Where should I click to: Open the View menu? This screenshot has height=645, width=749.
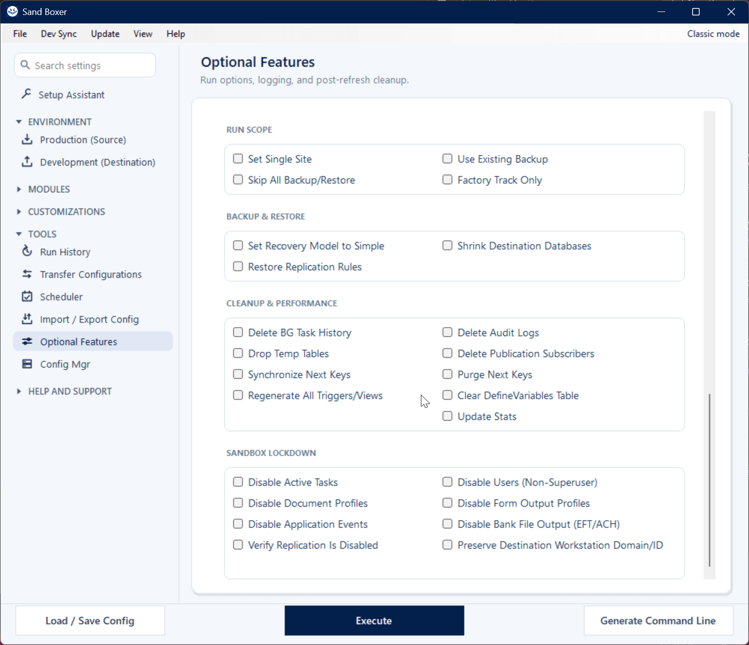click(143, 33)
